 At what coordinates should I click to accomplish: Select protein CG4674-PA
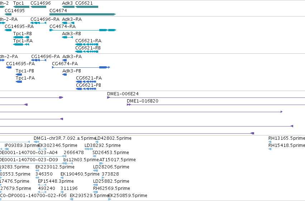[x=65, y=64]
